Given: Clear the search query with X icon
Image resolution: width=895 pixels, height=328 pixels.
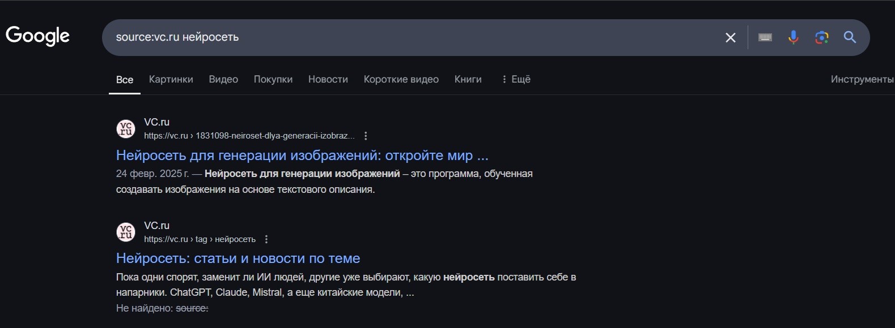Looking at the screenshot, I should [731, 37].
